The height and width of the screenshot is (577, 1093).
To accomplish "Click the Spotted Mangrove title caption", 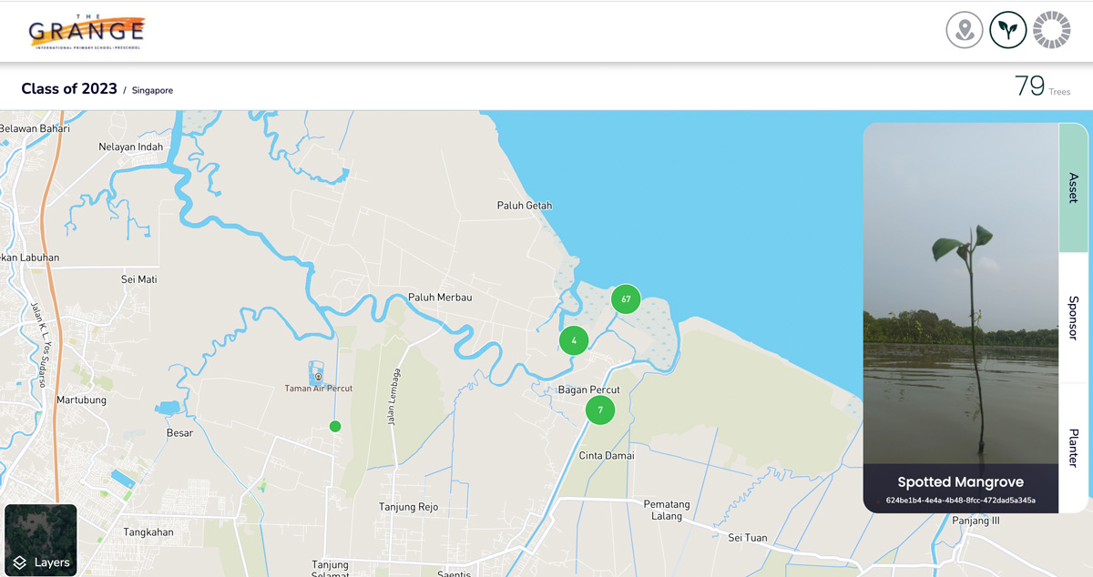I will 961,482.
